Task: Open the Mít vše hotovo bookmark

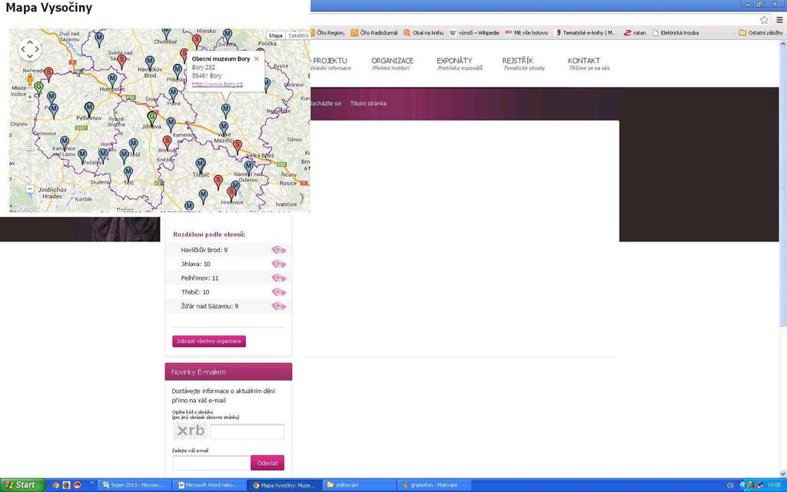Action: (x=526, y=32)
